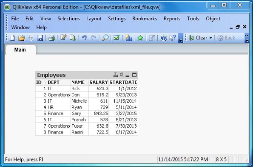Maximize the Employees table box
This screenshot has height=167, width=253.
click(134, 75)
